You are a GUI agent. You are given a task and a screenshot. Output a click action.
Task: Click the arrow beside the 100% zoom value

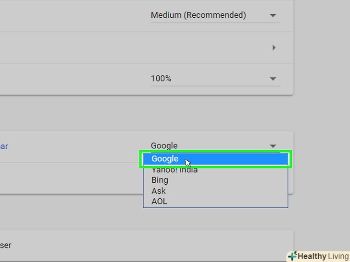(x=273, y=79)
